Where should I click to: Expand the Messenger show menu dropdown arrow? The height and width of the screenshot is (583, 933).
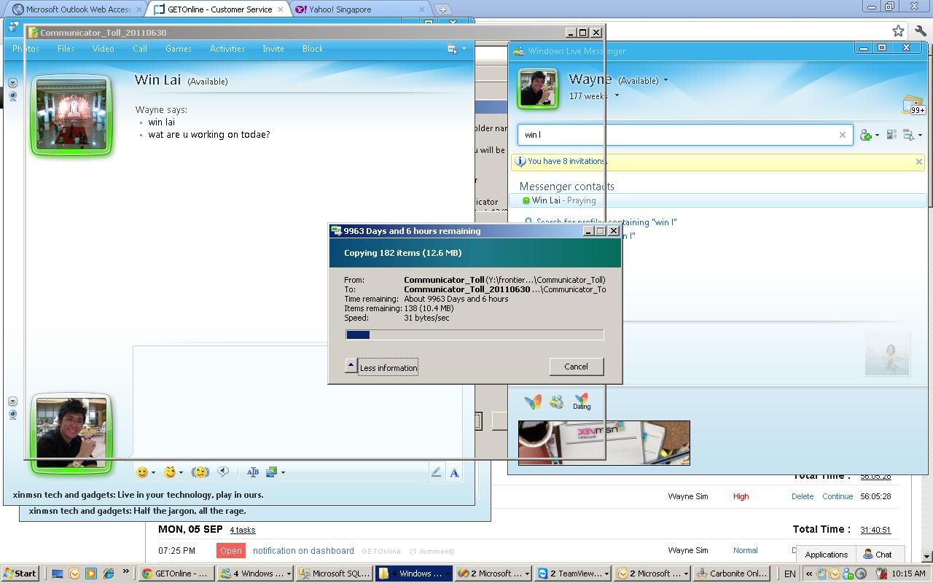click(920, 136)
